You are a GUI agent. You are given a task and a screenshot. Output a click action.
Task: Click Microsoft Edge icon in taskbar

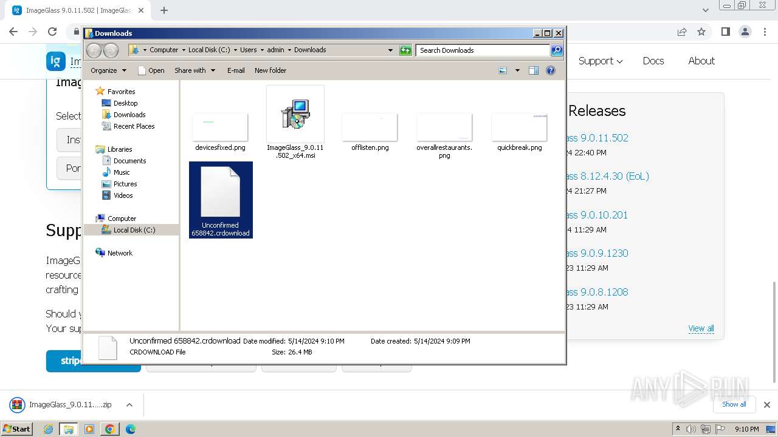[130, 429]
